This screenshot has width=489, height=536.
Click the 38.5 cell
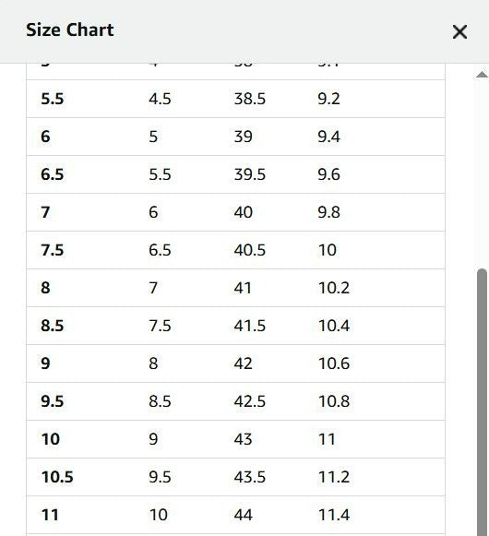pyautogui.click(x=250, y=99)
